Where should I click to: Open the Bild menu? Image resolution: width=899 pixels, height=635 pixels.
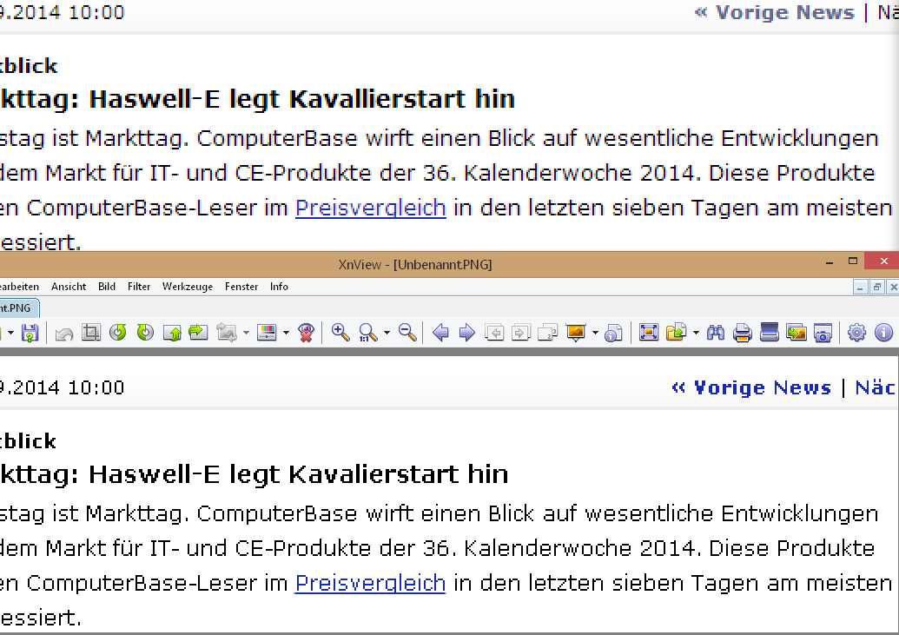click(x=107, y=287)
